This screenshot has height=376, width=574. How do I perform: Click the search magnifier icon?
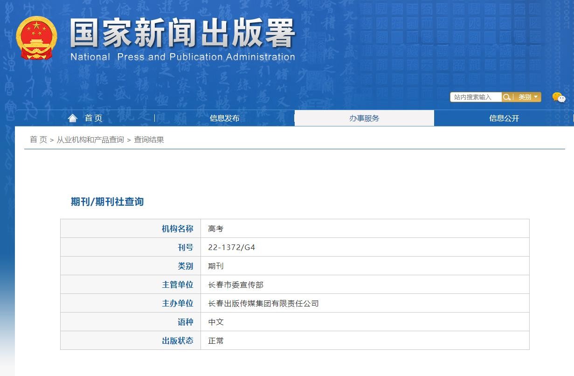pos(506,97)
